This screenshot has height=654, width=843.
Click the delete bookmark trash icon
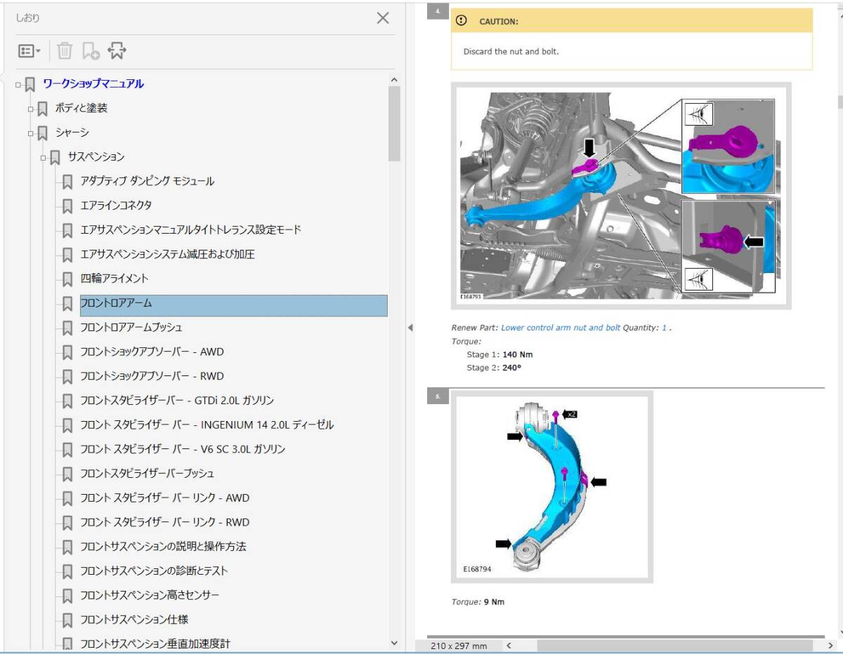tap(65, 51)
